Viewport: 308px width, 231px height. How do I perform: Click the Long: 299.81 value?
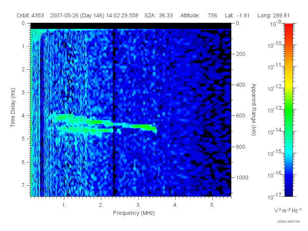pos(273,15)
